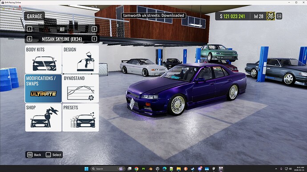Open the player avatar profile icon
The width and height of the screenshot is (307, 172).
pos(271,16)
